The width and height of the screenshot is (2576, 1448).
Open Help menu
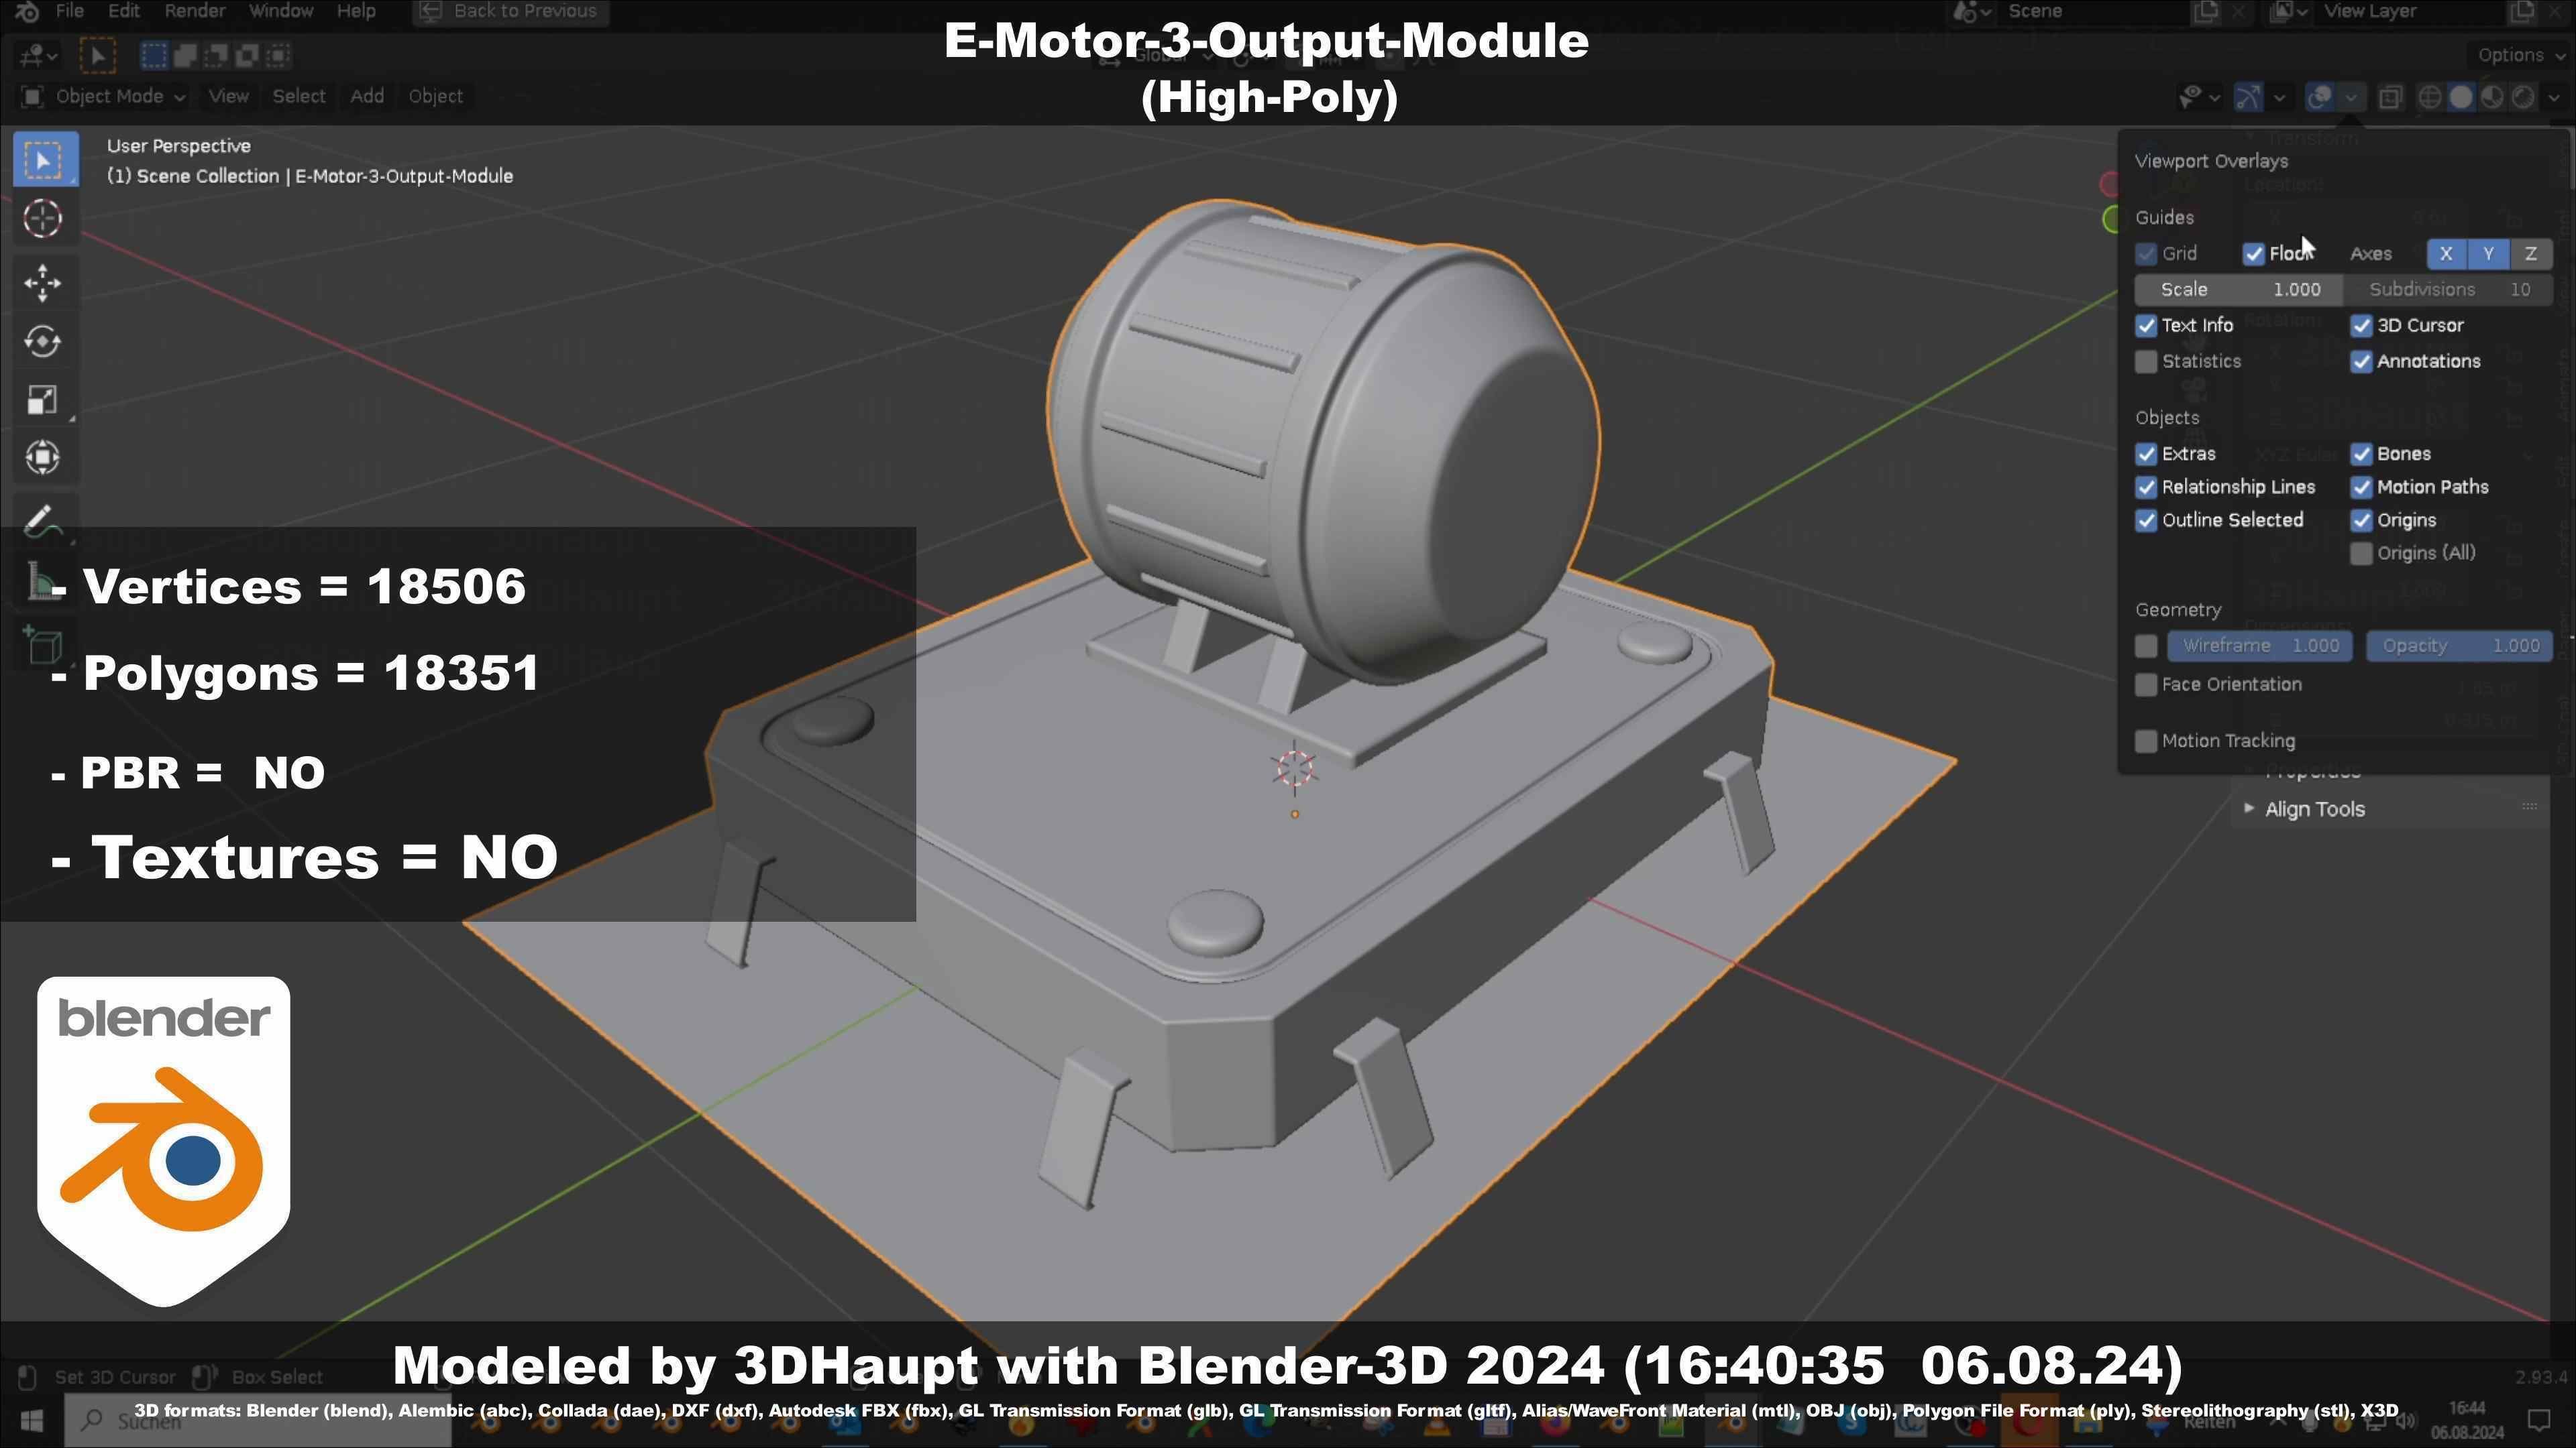[356, 11]
